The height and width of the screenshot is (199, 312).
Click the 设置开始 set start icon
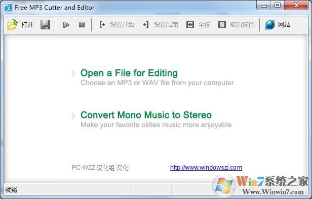[102, 25]
